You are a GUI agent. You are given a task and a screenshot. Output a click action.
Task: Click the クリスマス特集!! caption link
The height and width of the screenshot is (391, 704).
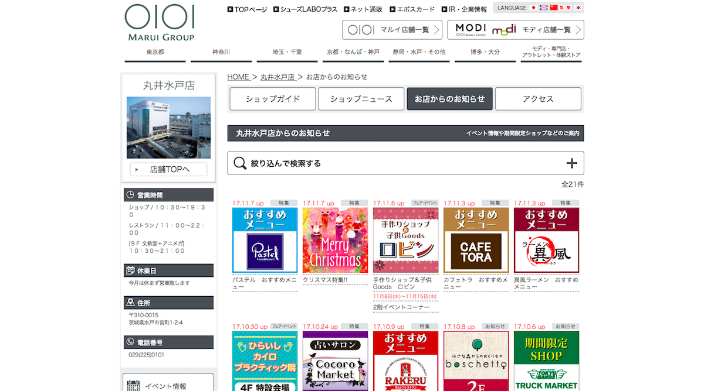coord(325,280)
